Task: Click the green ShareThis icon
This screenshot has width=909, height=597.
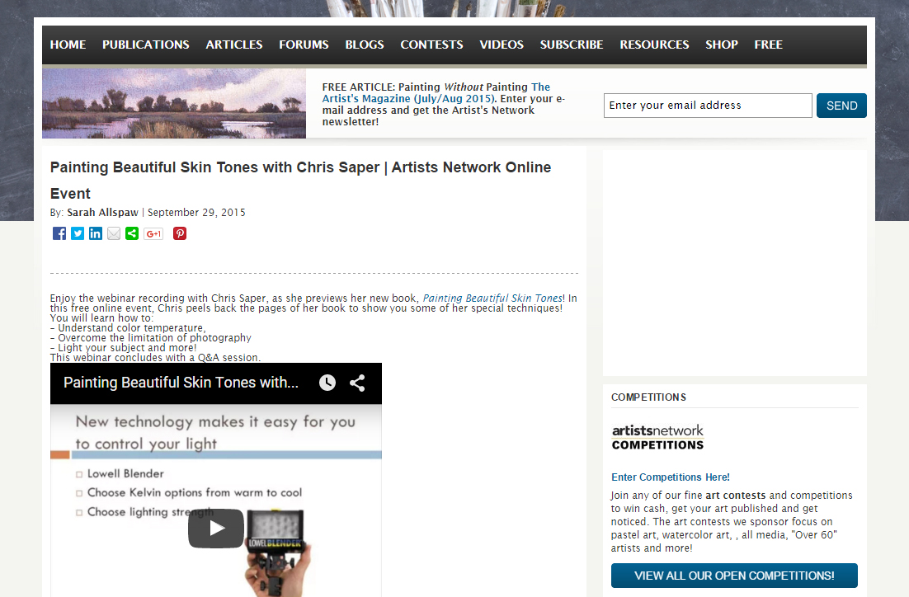Action: point(132,233)
